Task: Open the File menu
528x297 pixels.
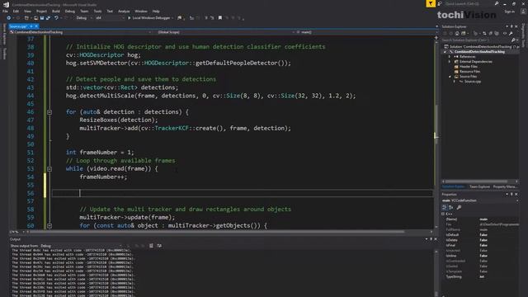Action: coord(5,11)
